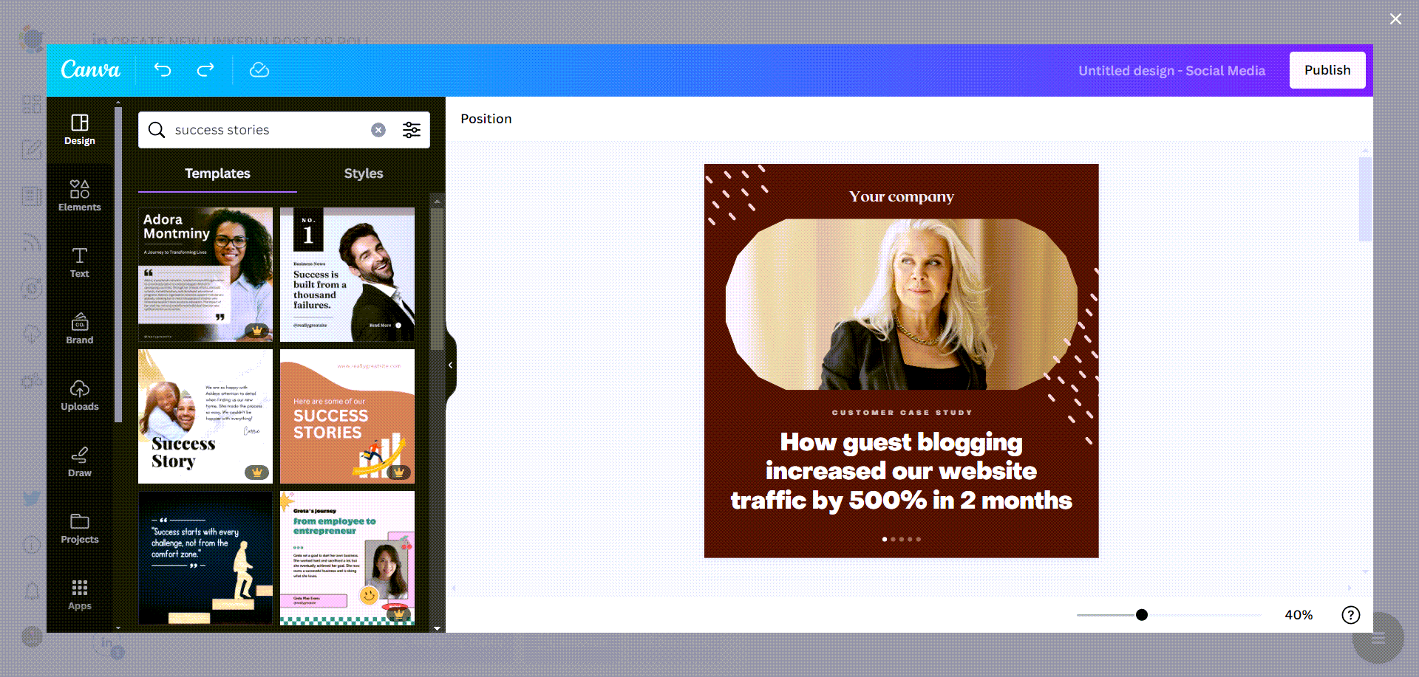Screen dimensions: 1419x677
Task: Open the help menu
Action: click(1350, 614)
